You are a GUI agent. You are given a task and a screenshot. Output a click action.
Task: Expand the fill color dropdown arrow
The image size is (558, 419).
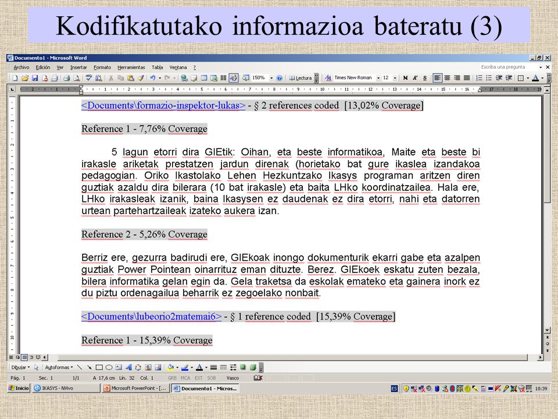(x=177, y=367)
